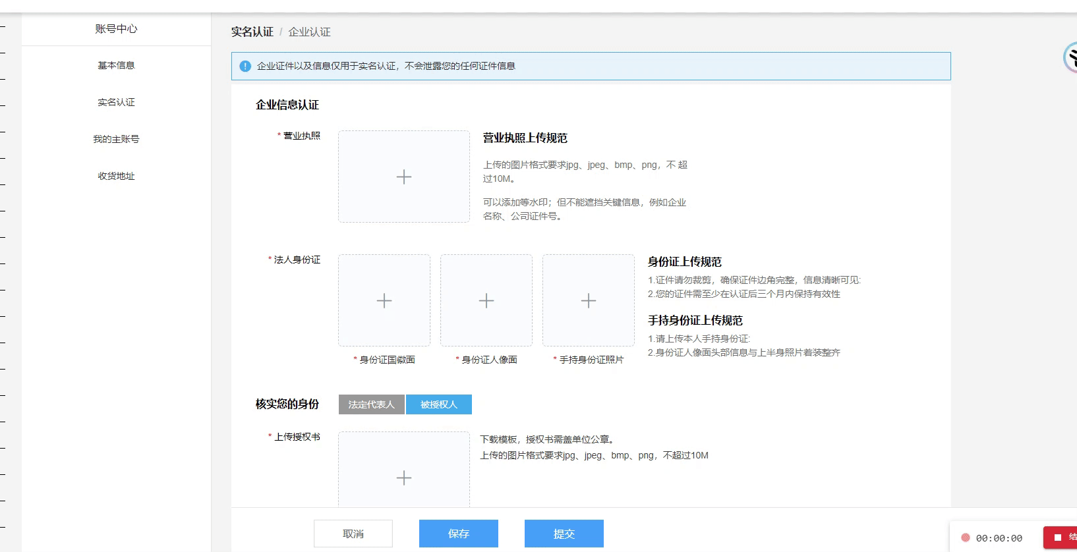Open the floating round assistant icon

(x=1070, y=58)
